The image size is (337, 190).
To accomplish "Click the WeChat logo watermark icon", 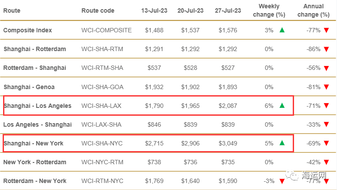I will (x=292, y=176).
